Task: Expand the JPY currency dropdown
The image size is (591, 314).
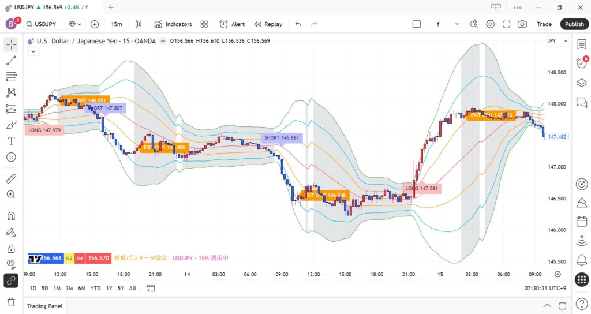Action: 551,41
